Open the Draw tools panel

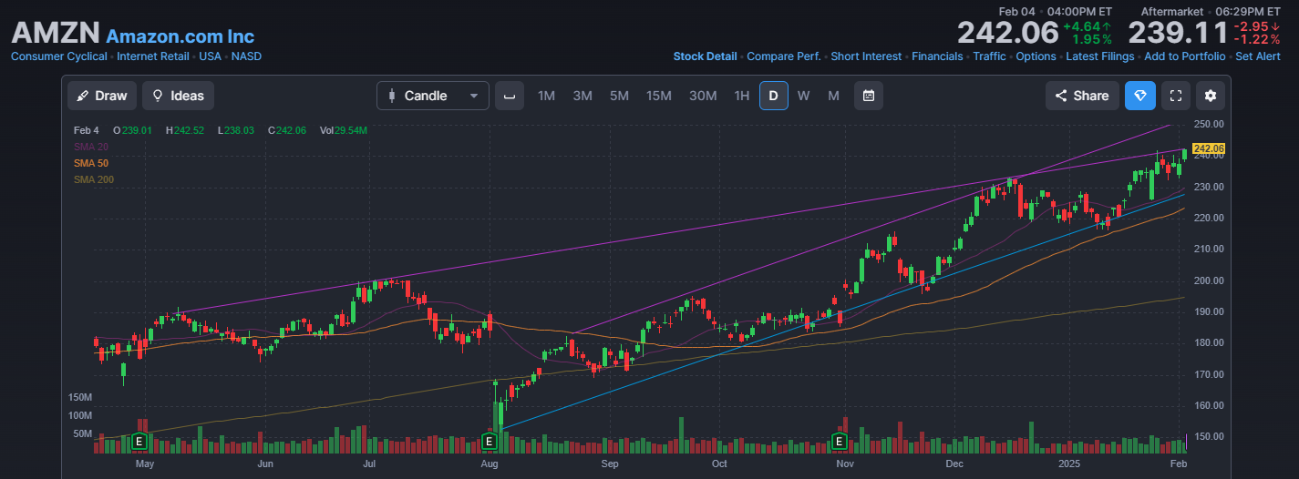[x=102, y=96]
